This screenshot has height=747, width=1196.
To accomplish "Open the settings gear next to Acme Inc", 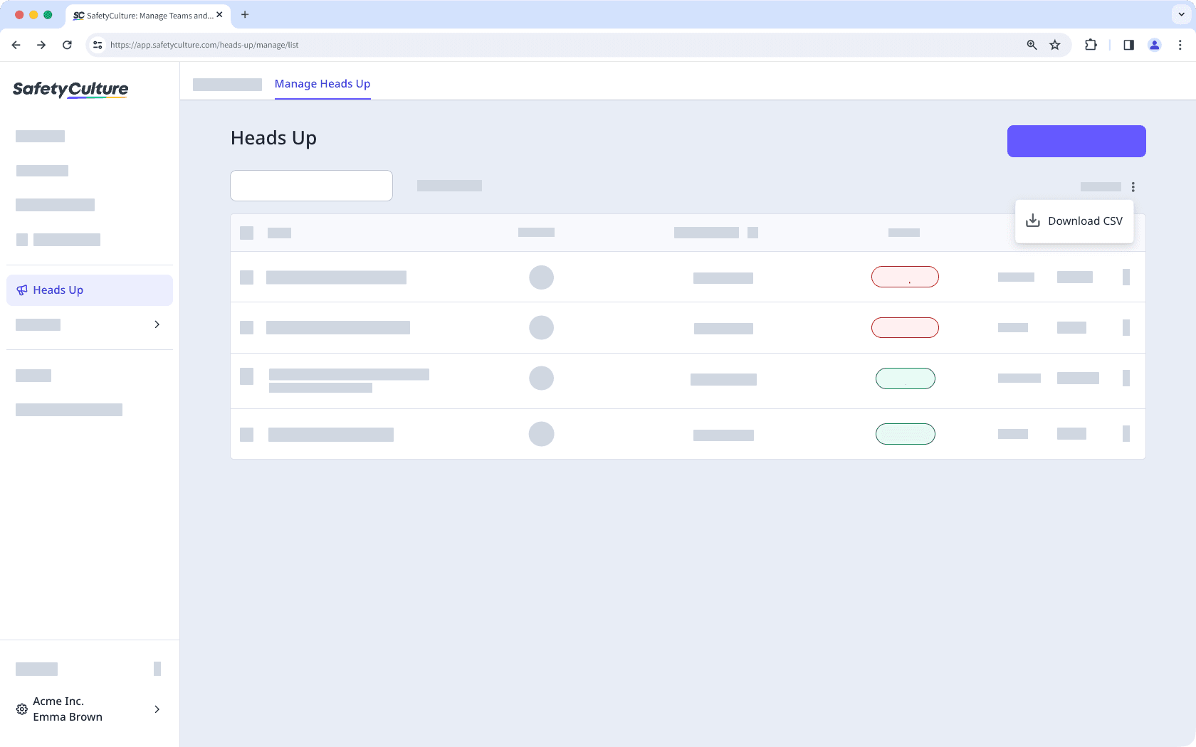I will [21, 709].
